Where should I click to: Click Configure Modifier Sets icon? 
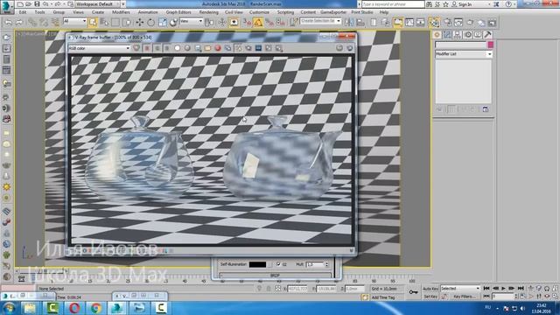(x=486, y=109)
